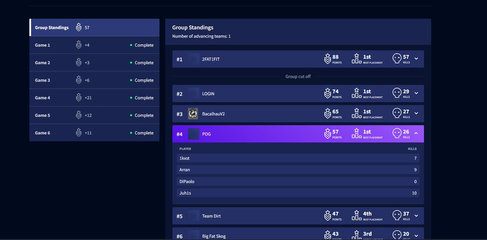Select Game 5 in the sidebar
487x240 pixels.
point(95,115)
